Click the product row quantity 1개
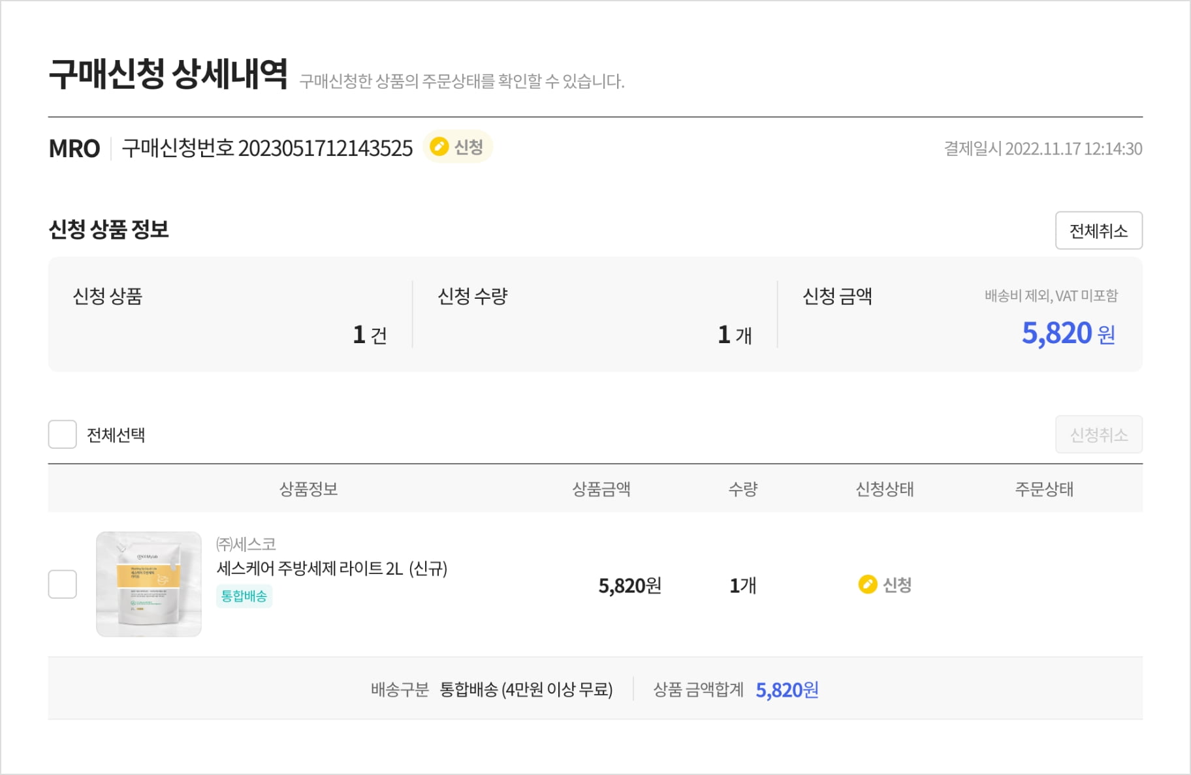The height and width of the screenshot is (775, 1191). click(743, 585)
